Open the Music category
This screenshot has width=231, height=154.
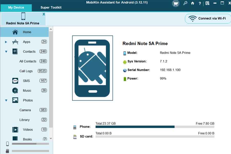pyautogui.click(x=27, y=91)
